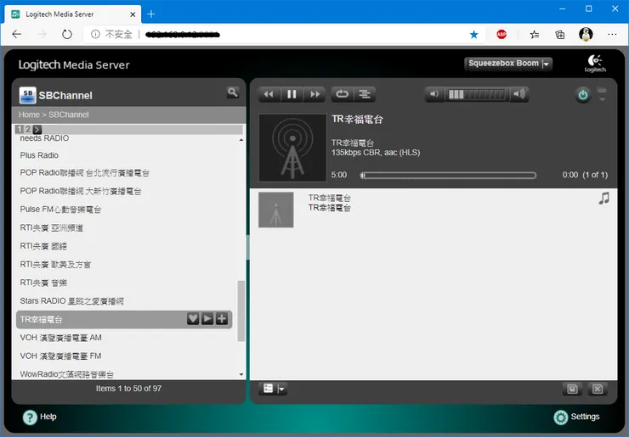Add TR幸福電台 to favorites with heart icon
This screenshot has height=437, width=629.
[x=193, y=318]
